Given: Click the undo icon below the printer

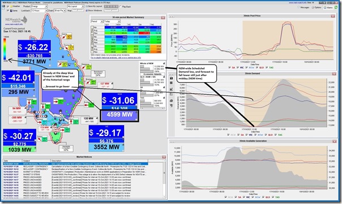Looking at the screenshot, I should 171,105.
